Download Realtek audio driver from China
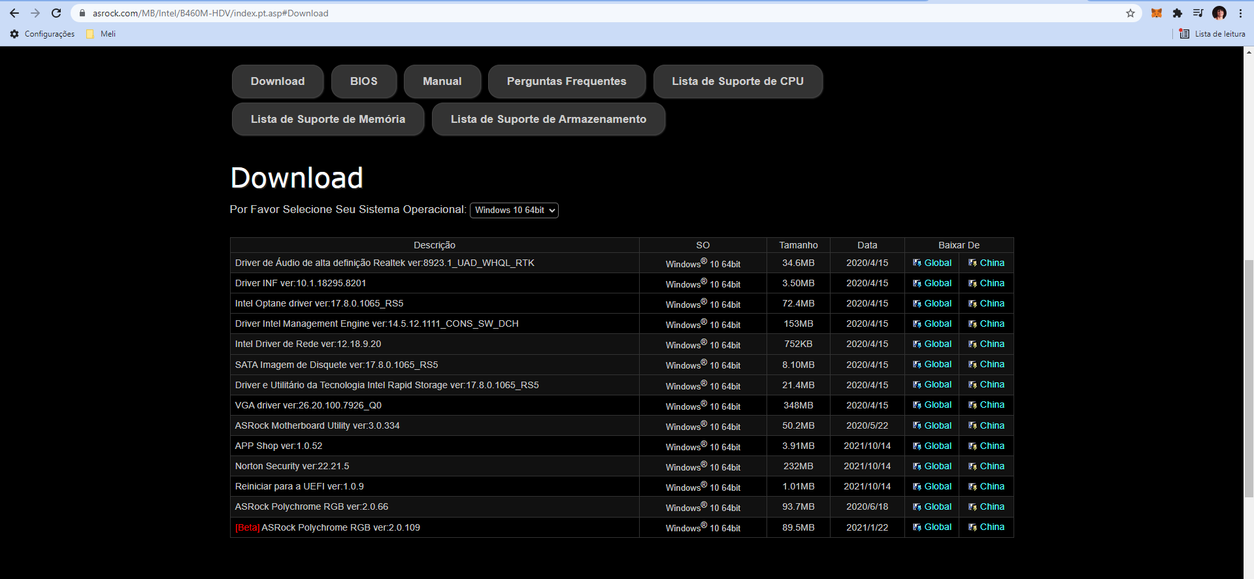The height and width of the screenshot is (579, 1254). 986,263
